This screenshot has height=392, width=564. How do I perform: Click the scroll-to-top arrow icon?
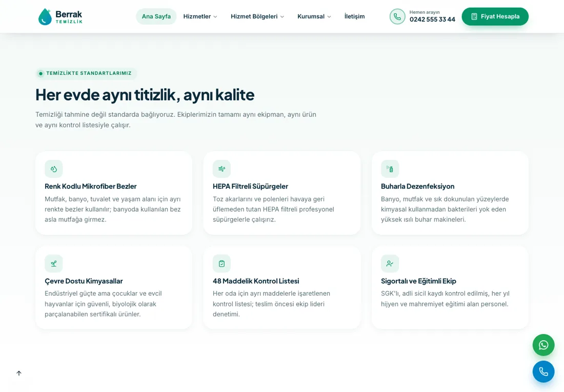[x=19, y=373]
